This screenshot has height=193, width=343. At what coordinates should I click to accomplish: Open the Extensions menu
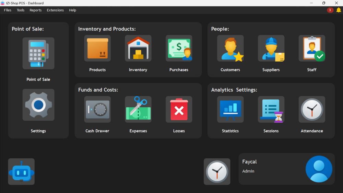(55, 10)
